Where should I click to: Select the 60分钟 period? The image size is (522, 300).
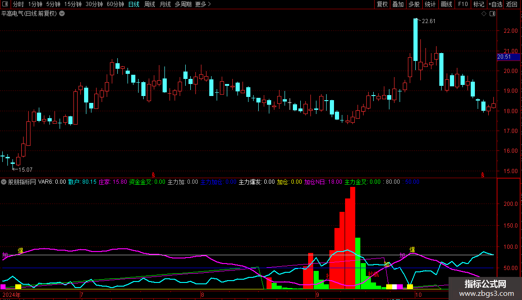tap(115, 4)
